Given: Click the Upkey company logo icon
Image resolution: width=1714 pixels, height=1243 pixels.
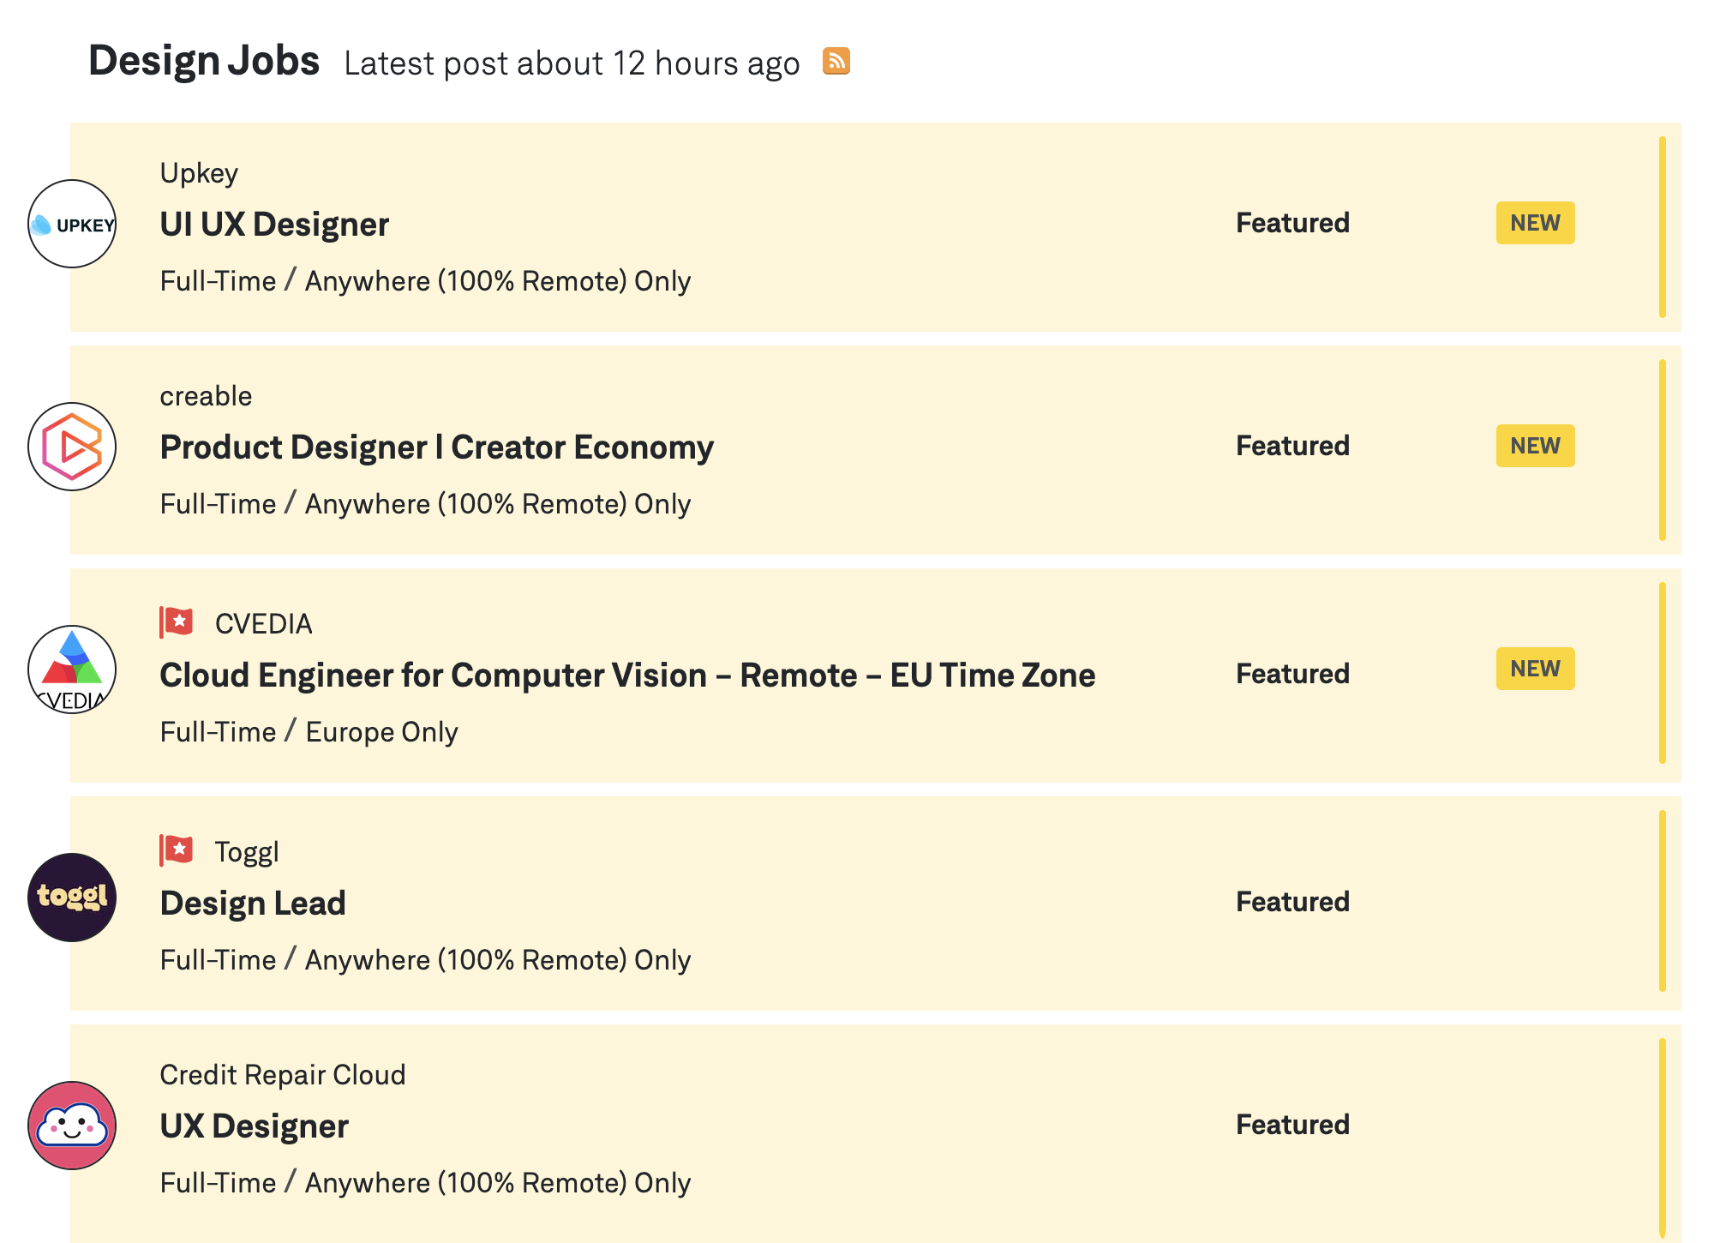Looking at the screenshot, I should 73,224.
